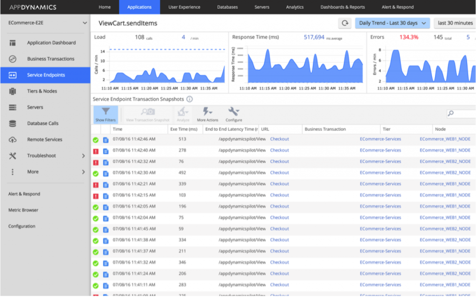The height and width of the screenshot is (297, 476).
Task: Select the Service Endpoints sidebar icon
Action: 13,75
